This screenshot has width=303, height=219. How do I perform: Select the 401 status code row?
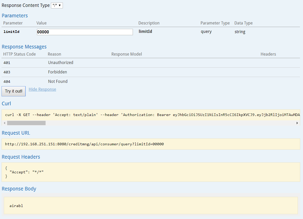(x=7, y=63)
